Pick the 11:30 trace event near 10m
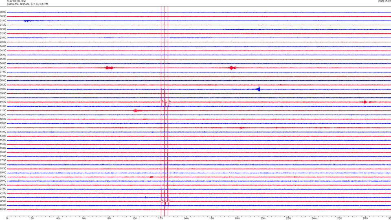 (x=137, y=110)
